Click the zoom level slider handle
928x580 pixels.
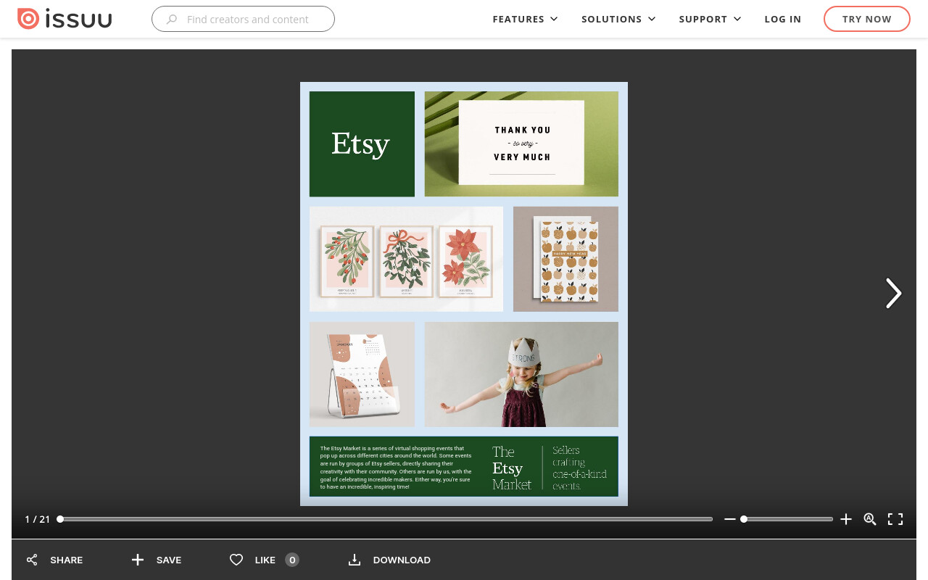(x=744, y=519)
